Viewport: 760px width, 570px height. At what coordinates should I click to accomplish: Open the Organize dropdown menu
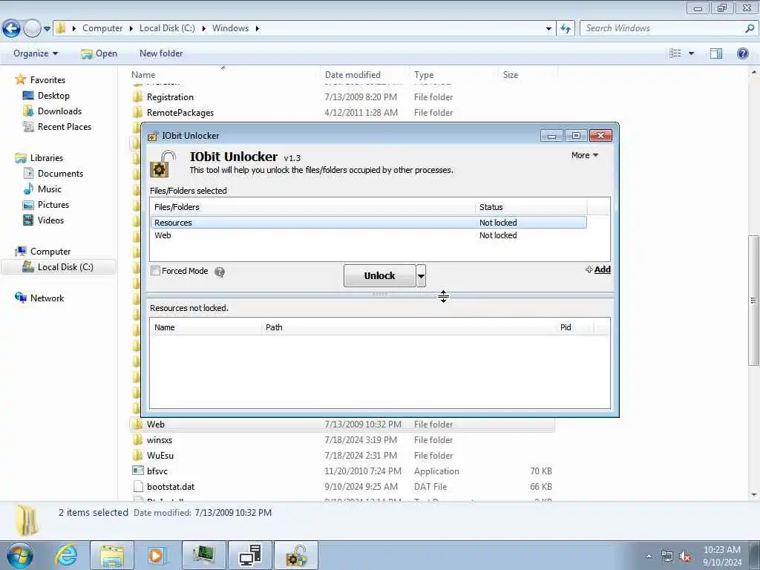[x=36, y=53]
